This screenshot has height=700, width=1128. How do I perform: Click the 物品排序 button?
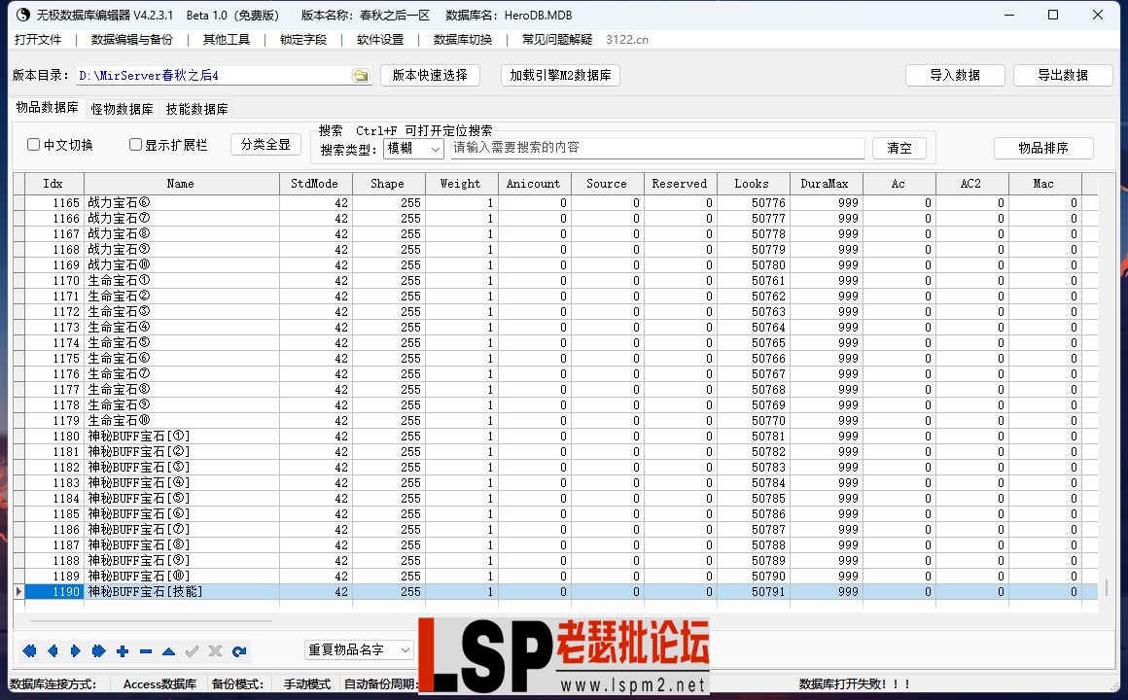1043,148
